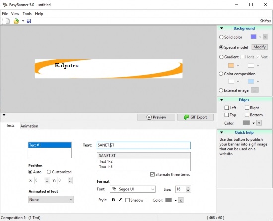Select Text #1 in the list
273x221 pixels.
(x=50, y=145)
